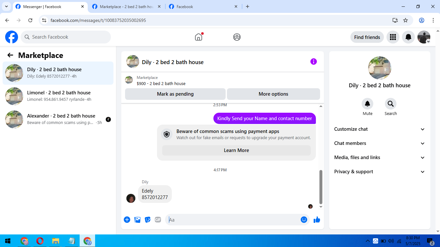
Task: Choose a sticker icon
Action: (148, 220)
